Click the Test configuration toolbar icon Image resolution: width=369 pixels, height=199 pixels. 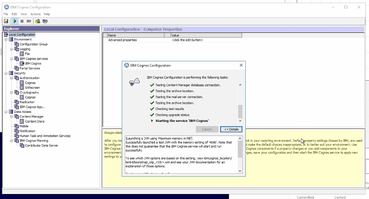click(38, 21)
